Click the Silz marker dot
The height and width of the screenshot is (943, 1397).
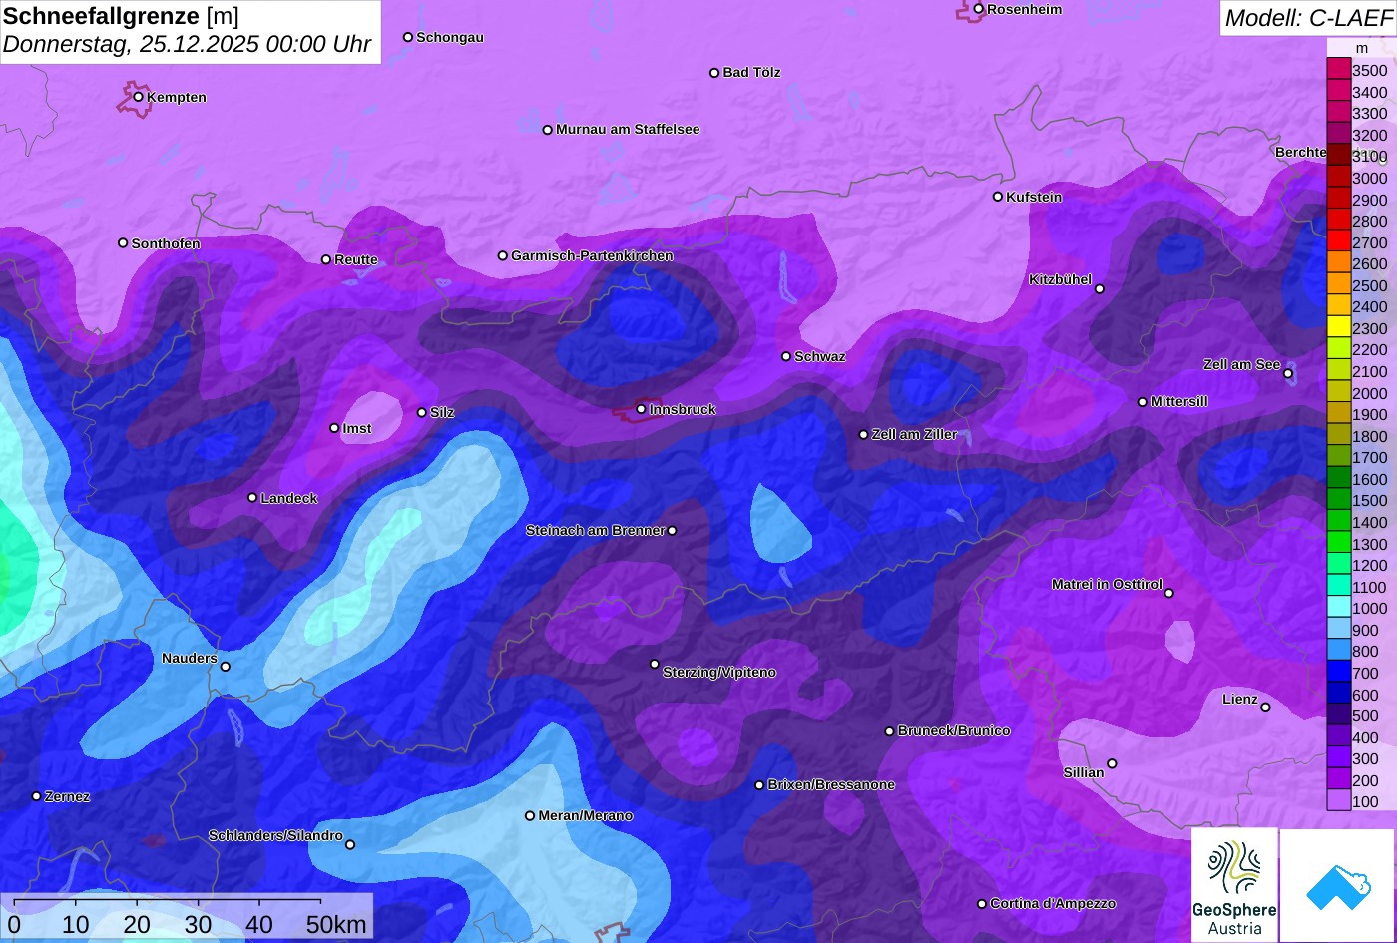pyautogui.click(x=422, y=412)
